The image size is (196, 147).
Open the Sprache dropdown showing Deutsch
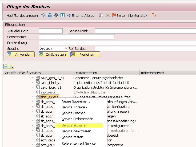(66, 48)
